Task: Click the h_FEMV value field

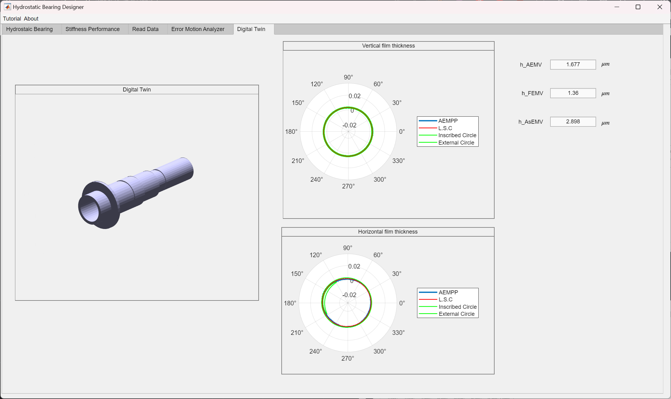Action: click(573, 93)
